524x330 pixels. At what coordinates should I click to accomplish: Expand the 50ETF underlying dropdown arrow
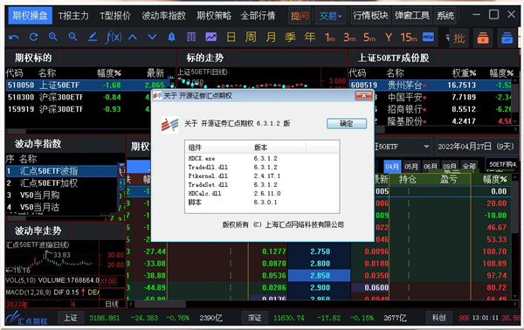(x=426, y=147)
